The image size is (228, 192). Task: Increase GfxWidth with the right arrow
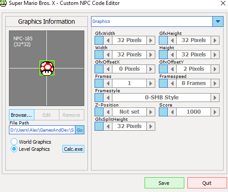click(x=151, y=40)
